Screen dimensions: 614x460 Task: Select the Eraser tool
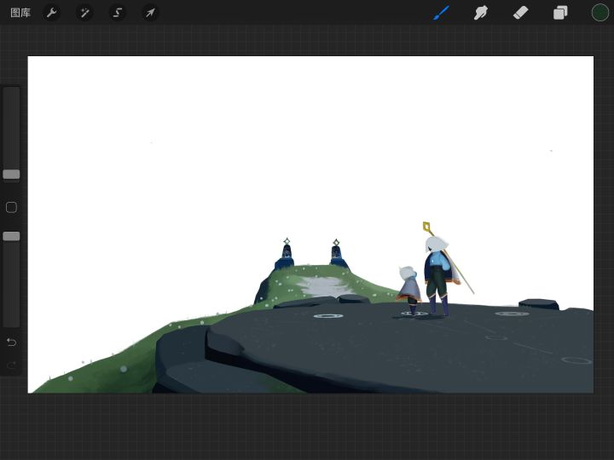(520, 13)
